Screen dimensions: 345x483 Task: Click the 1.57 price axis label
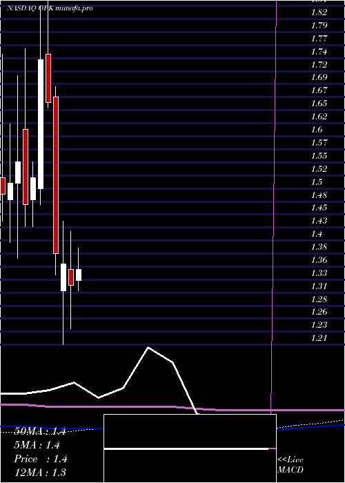click(319, 143)
